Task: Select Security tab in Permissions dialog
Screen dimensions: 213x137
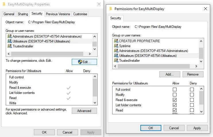Action: [x=116, y=18]
